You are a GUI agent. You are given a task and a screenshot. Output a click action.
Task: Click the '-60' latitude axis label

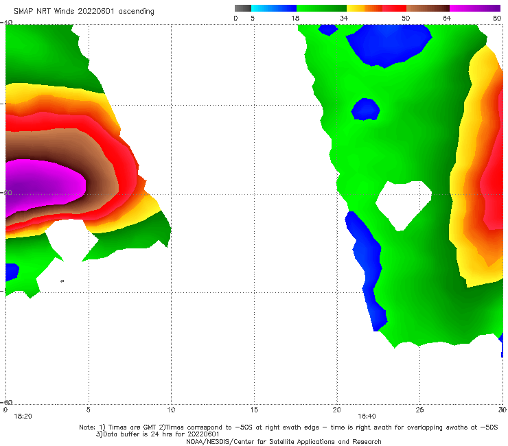(x=6, y=402)
